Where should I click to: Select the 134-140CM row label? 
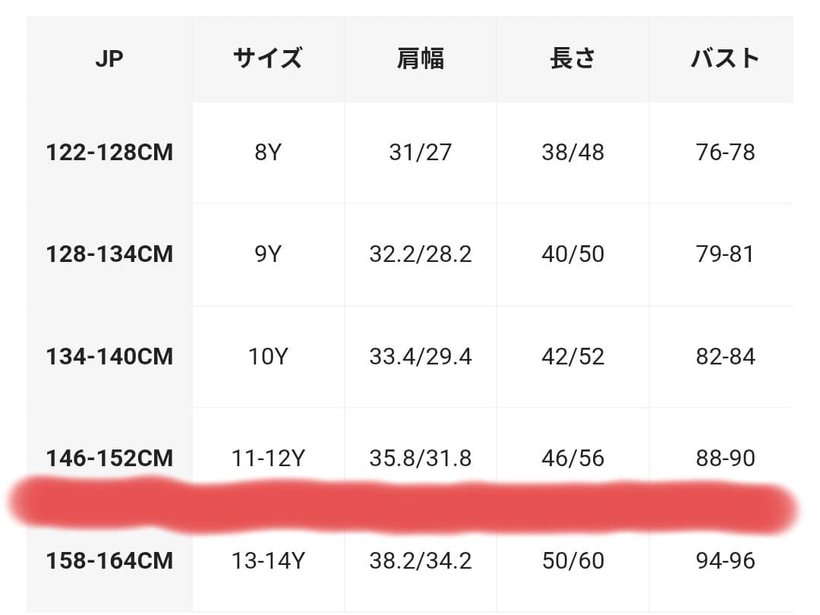[109, 356]
